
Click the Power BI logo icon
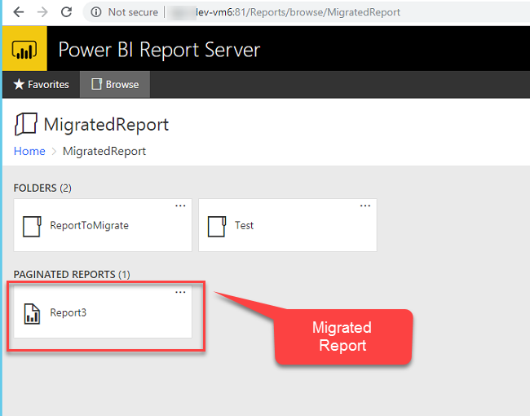coord(24,48)
